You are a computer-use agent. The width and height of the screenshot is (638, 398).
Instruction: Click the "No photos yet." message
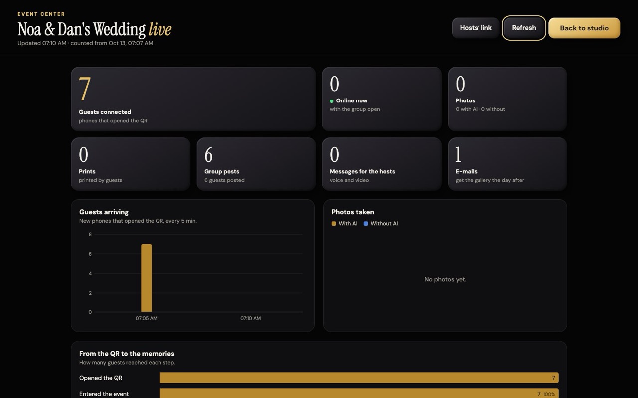[x=445, y=279]
